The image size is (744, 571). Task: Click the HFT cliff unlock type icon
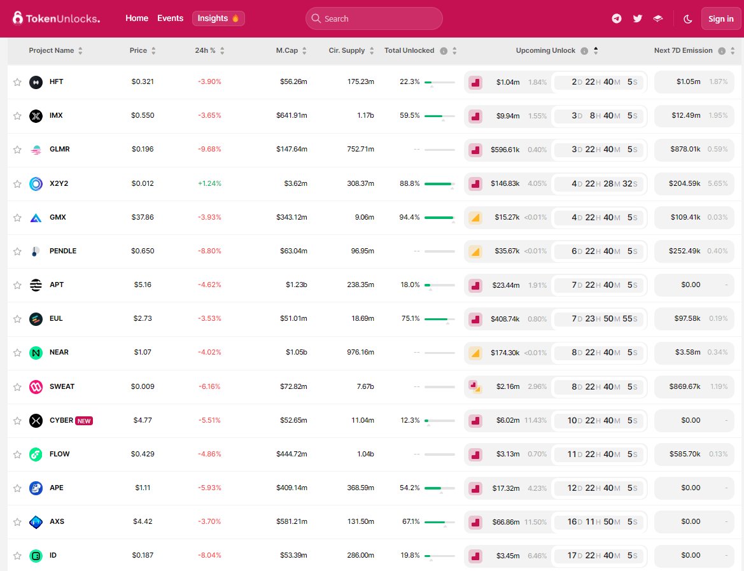pyautogui.click(x=475, y=82)
